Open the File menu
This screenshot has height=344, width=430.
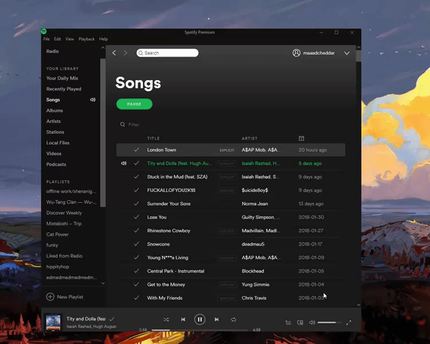tap(46, 39)
